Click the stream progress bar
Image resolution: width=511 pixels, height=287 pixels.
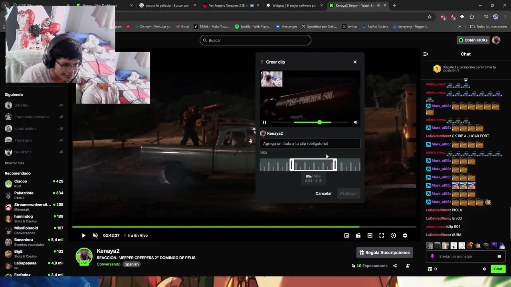[x=244, y=227]
